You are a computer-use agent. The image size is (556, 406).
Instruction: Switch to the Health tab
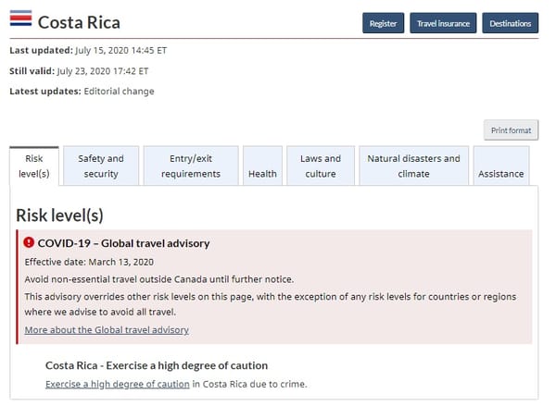(x=262, y=166)
